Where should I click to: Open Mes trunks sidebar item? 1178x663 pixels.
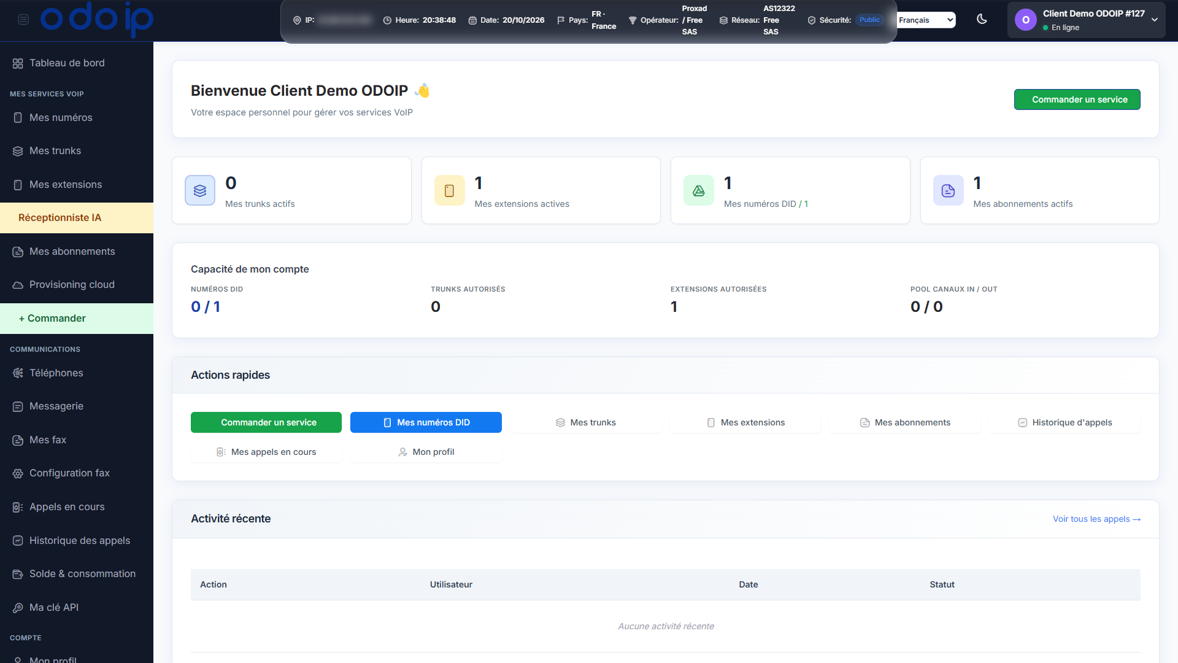pyautogui.click(x=77, y=150)
